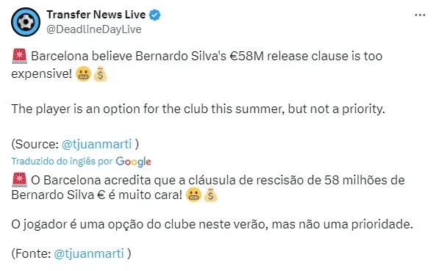Click the grimacing emoji after "muito cara!"

193,195
